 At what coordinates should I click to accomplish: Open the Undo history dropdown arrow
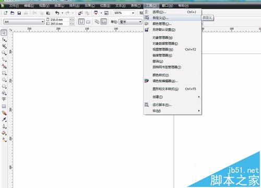tap(62, 13)
